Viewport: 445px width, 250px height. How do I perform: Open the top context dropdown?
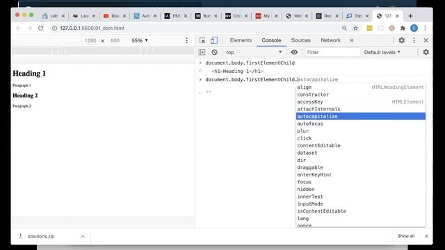click(x=253, y=53)
